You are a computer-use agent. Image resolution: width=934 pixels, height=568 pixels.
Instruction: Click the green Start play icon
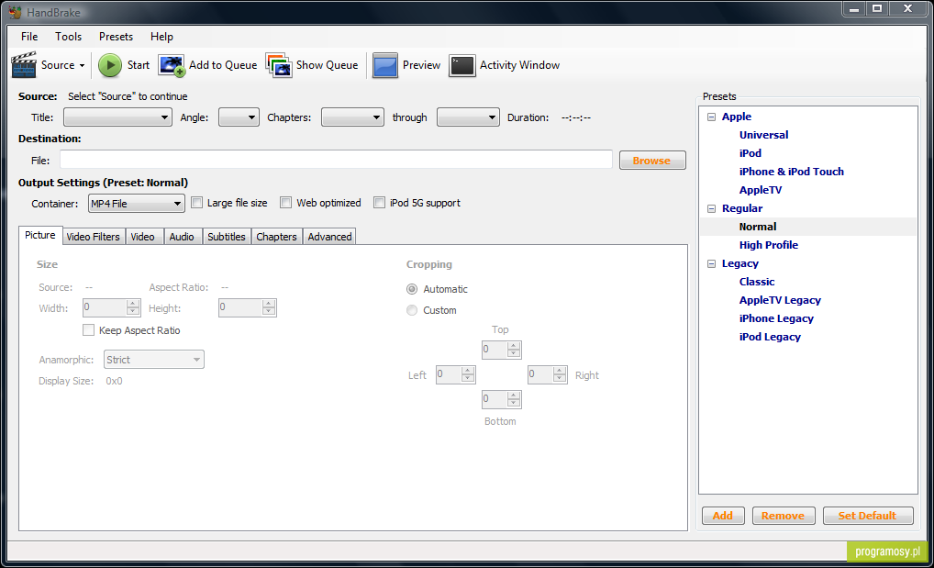point(109,65)
